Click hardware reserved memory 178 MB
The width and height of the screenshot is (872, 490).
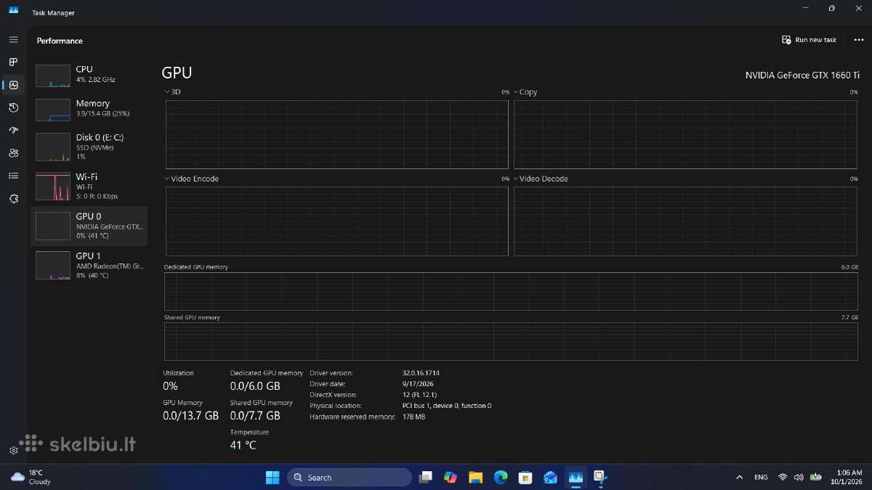tap(414, 417)
